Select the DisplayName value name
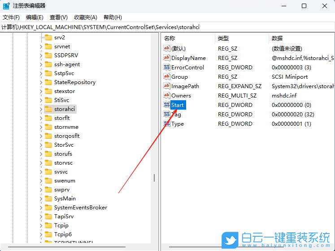335x251 pixels. [188, 58]
